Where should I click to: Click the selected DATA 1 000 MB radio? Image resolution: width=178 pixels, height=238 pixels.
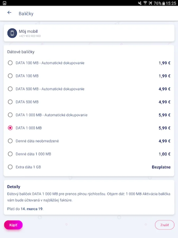tap(10, 128)
